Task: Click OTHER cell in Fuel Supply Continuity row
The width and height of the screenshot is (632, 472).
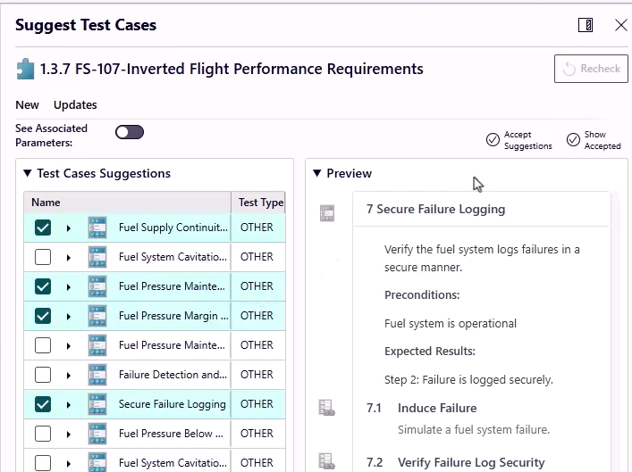Action: [257, 228]
